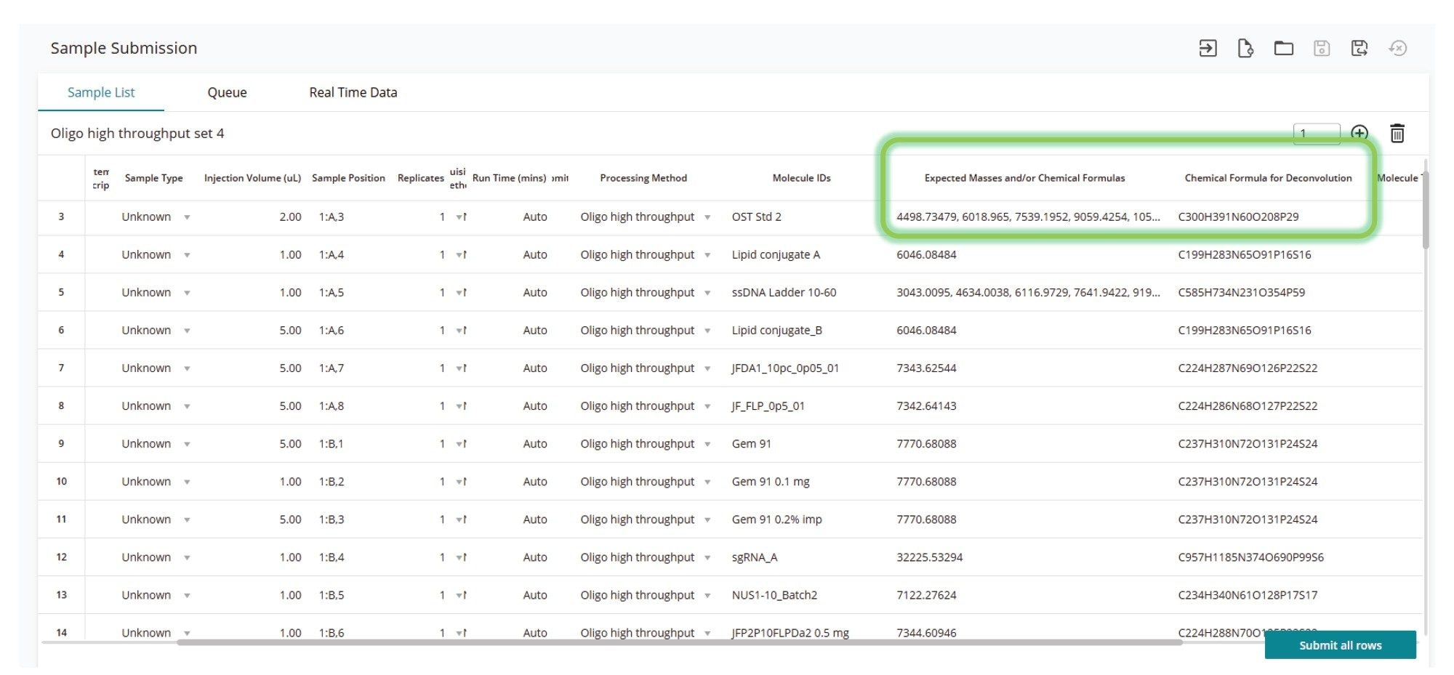This screenshot has width=1454, height=675.
Task: Click the revert changes icon
Action: (1399, 47)
